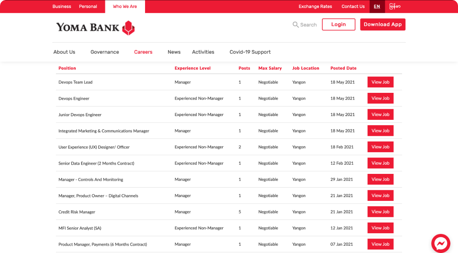Select EN language option
The width and height of the screenshot is (458, 253).
click(x=377, y=6)
